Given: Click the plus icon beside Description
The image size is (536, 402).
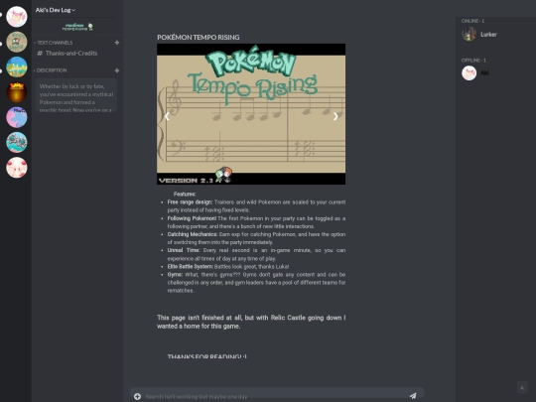Looking at the screenshot, I should (117, 70).
